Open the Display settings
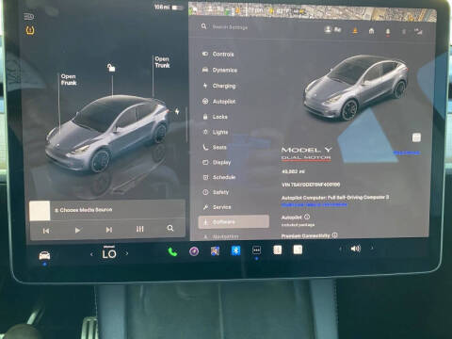 point(218,162)
